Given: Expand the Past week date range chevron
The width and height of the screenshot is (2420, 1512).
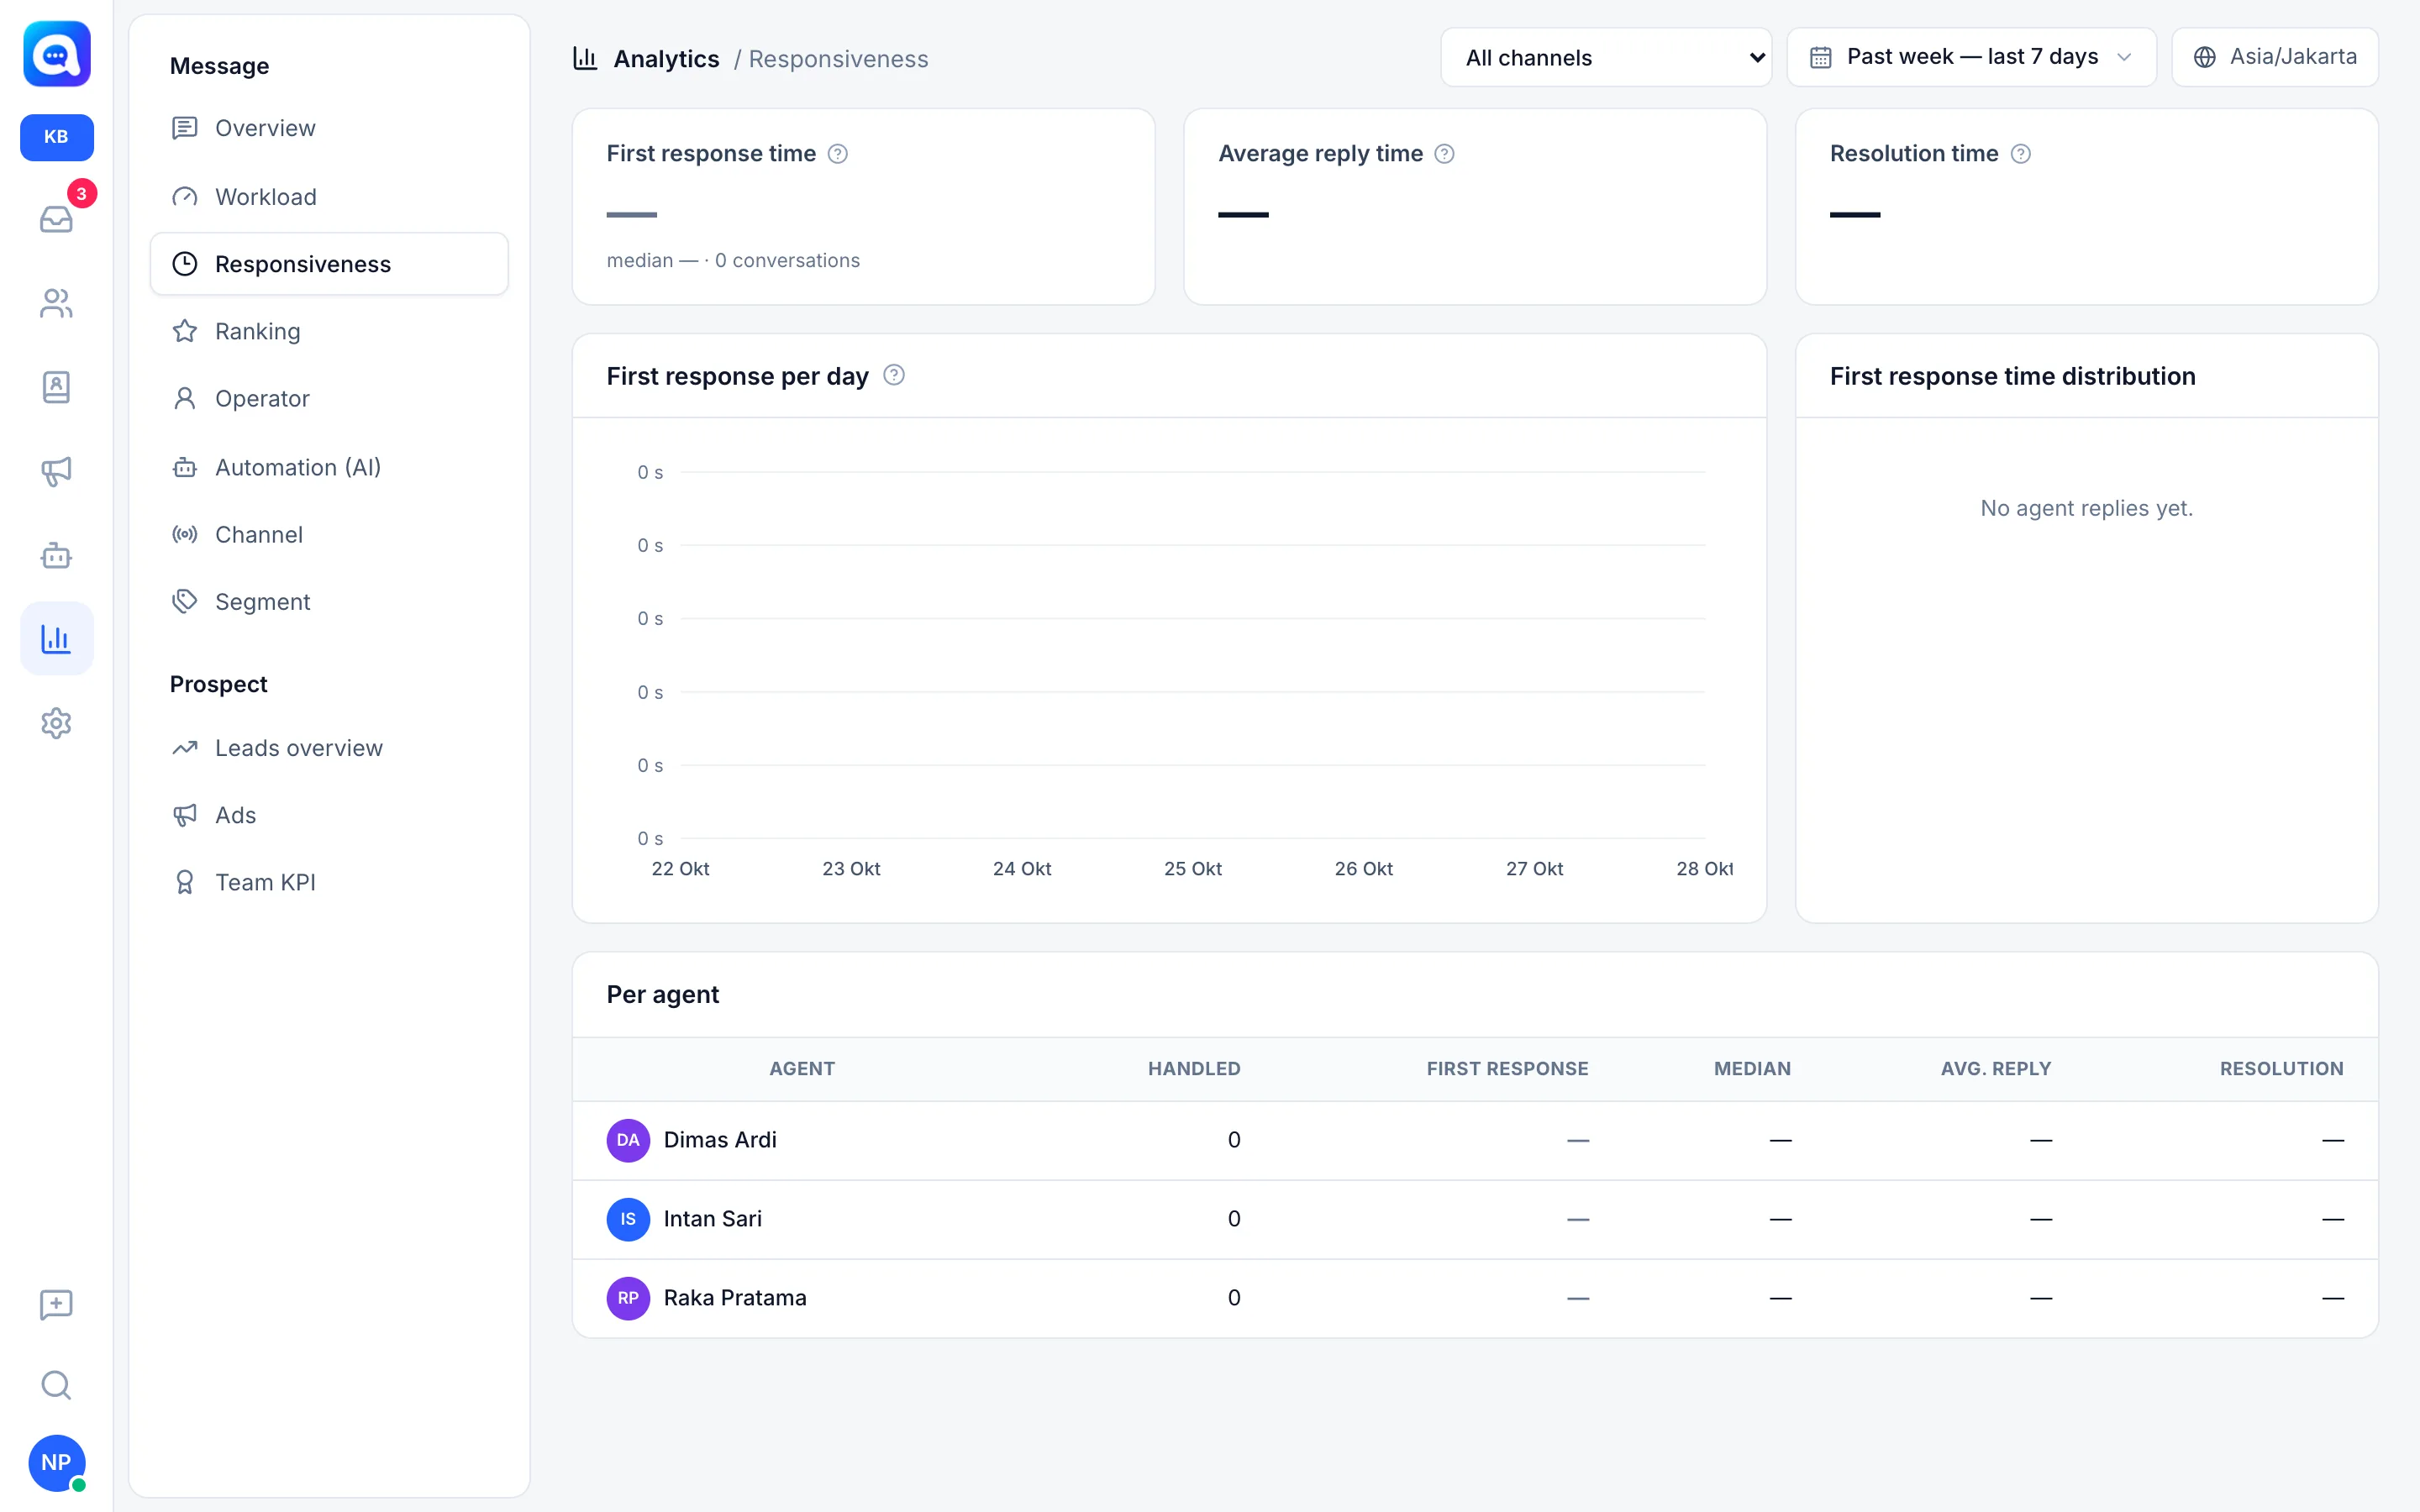Looking at the screenshot, I should [2125, 57].
